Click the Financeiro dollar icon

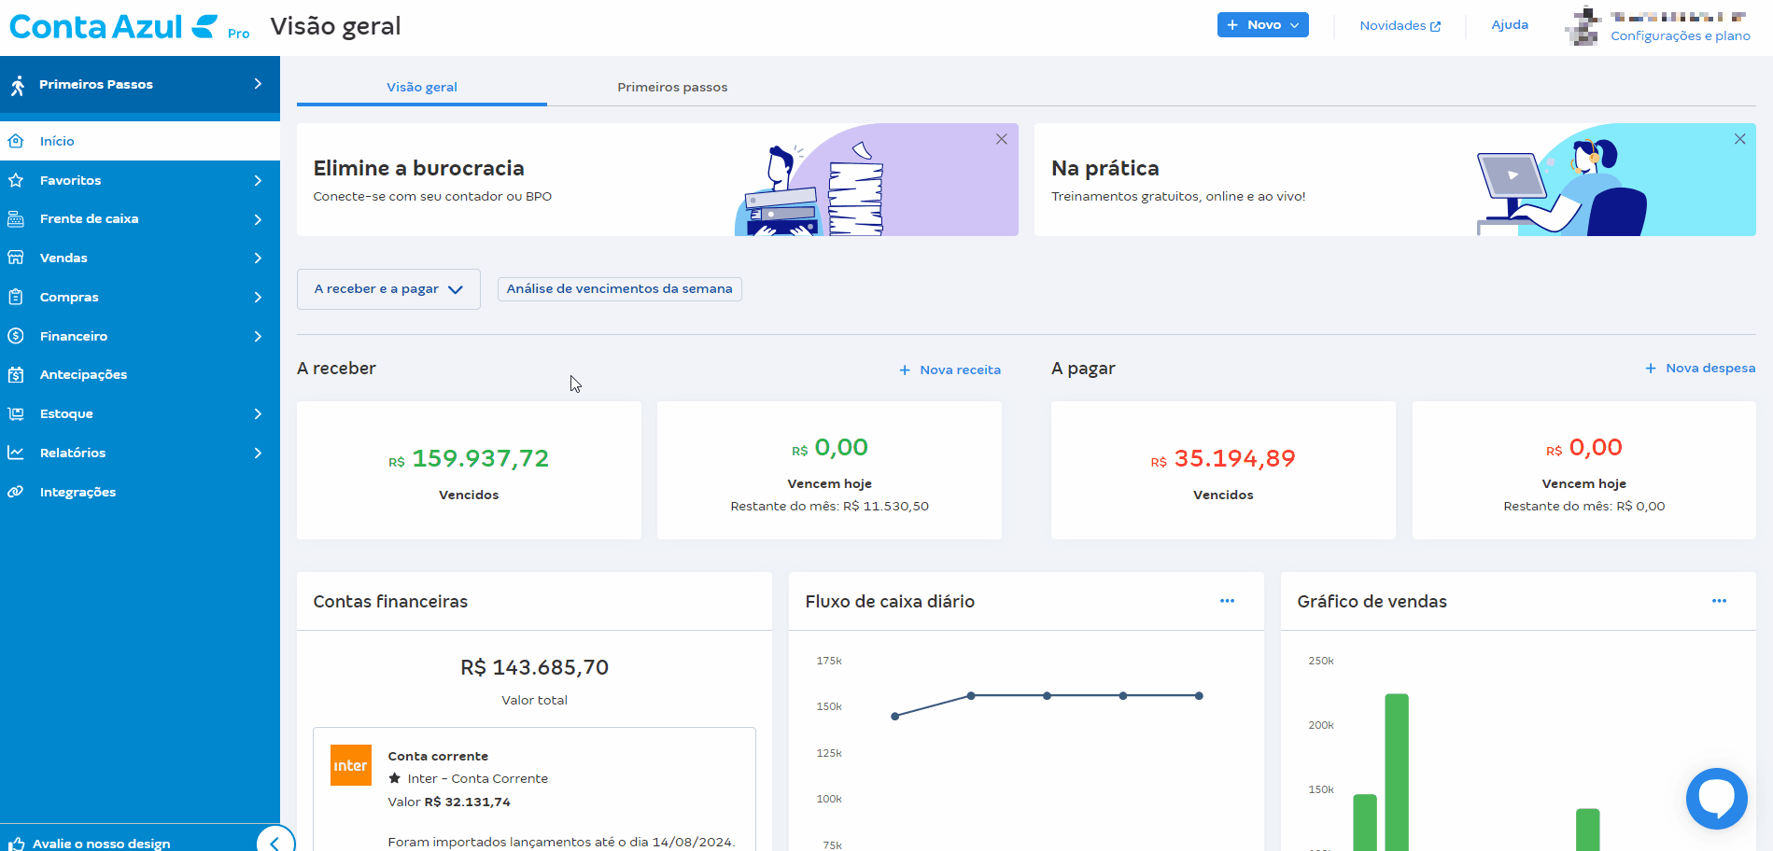coord(16,336)
